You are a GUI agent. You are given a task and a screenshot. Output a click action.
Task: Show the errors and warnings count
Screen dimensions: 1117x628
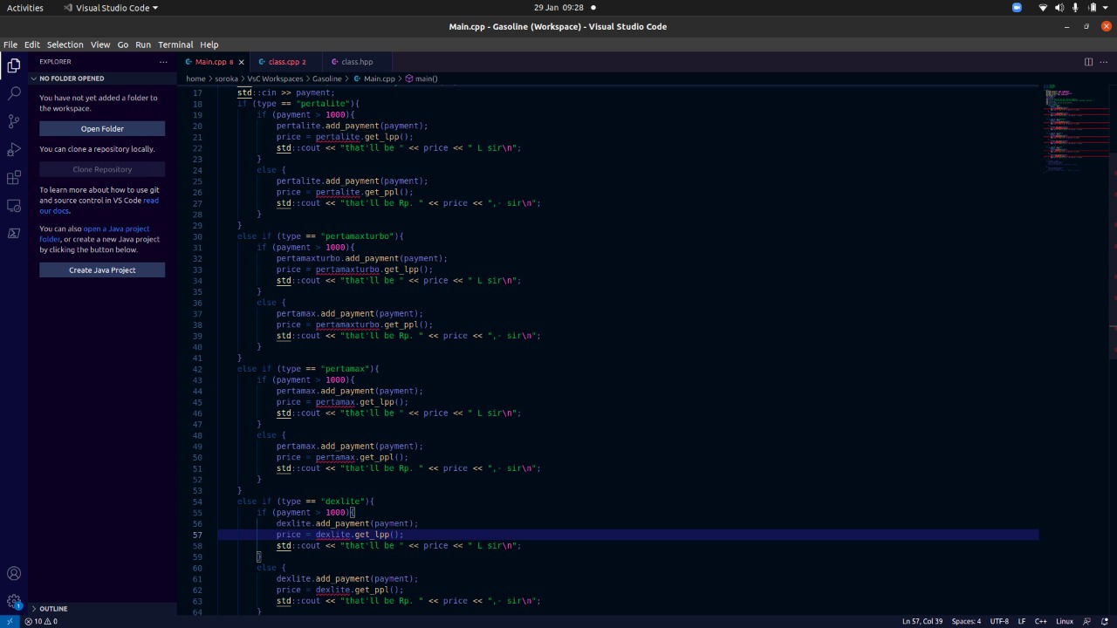click(x=41, y=621)
